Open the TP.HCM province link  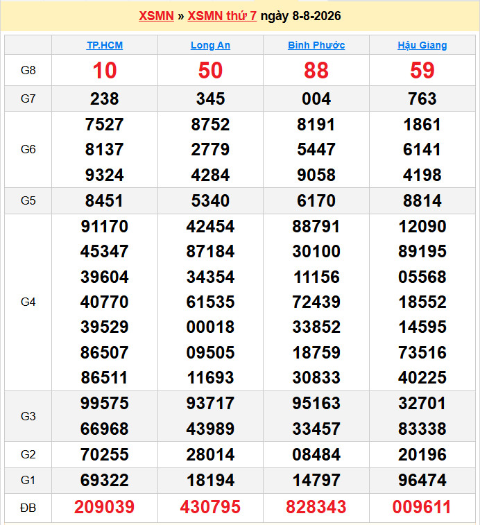coord(105,45)
